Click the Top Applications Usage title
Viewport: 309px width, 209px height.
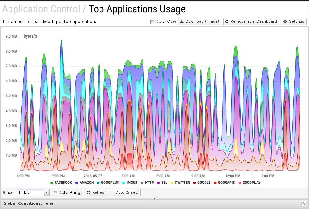click(137, 9)
